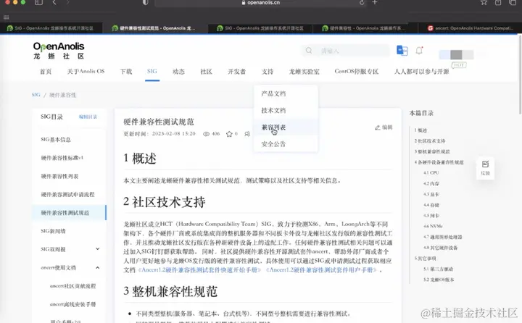
Task: Click the star favorite icon
Action: pyautogui.click(x=229, y=134)
